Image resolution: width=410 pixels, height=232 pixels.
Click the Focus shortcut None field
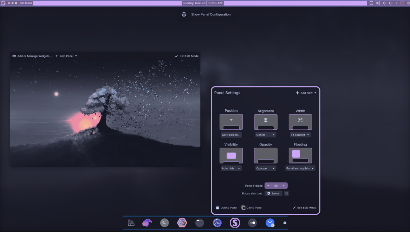[x=273, y=193]
